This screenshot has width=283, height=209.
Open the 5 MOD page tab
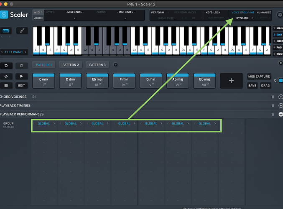click(278, 54)
